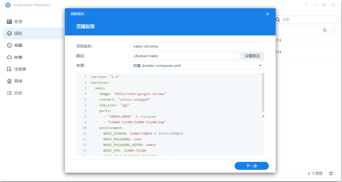342x182 pixels.
Task: Close the 创建项目 dialog with X
Action: point(267,14)
